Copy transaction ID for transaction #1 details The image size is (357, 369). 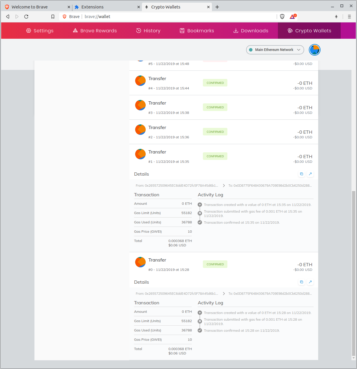(302, 174)
